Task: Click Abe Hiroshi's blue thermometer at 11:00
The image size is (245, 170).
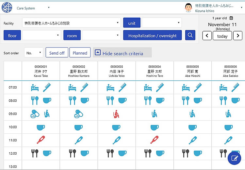Action: pyautogui.click(x=193, y=140)
